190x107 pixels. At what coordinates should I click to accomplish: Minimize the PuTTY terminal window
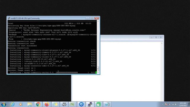click(x=88, y=18)
